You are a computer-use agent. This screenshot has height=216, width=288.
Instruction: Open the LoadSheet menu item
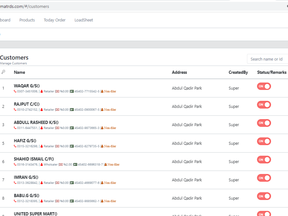(84, 20)
